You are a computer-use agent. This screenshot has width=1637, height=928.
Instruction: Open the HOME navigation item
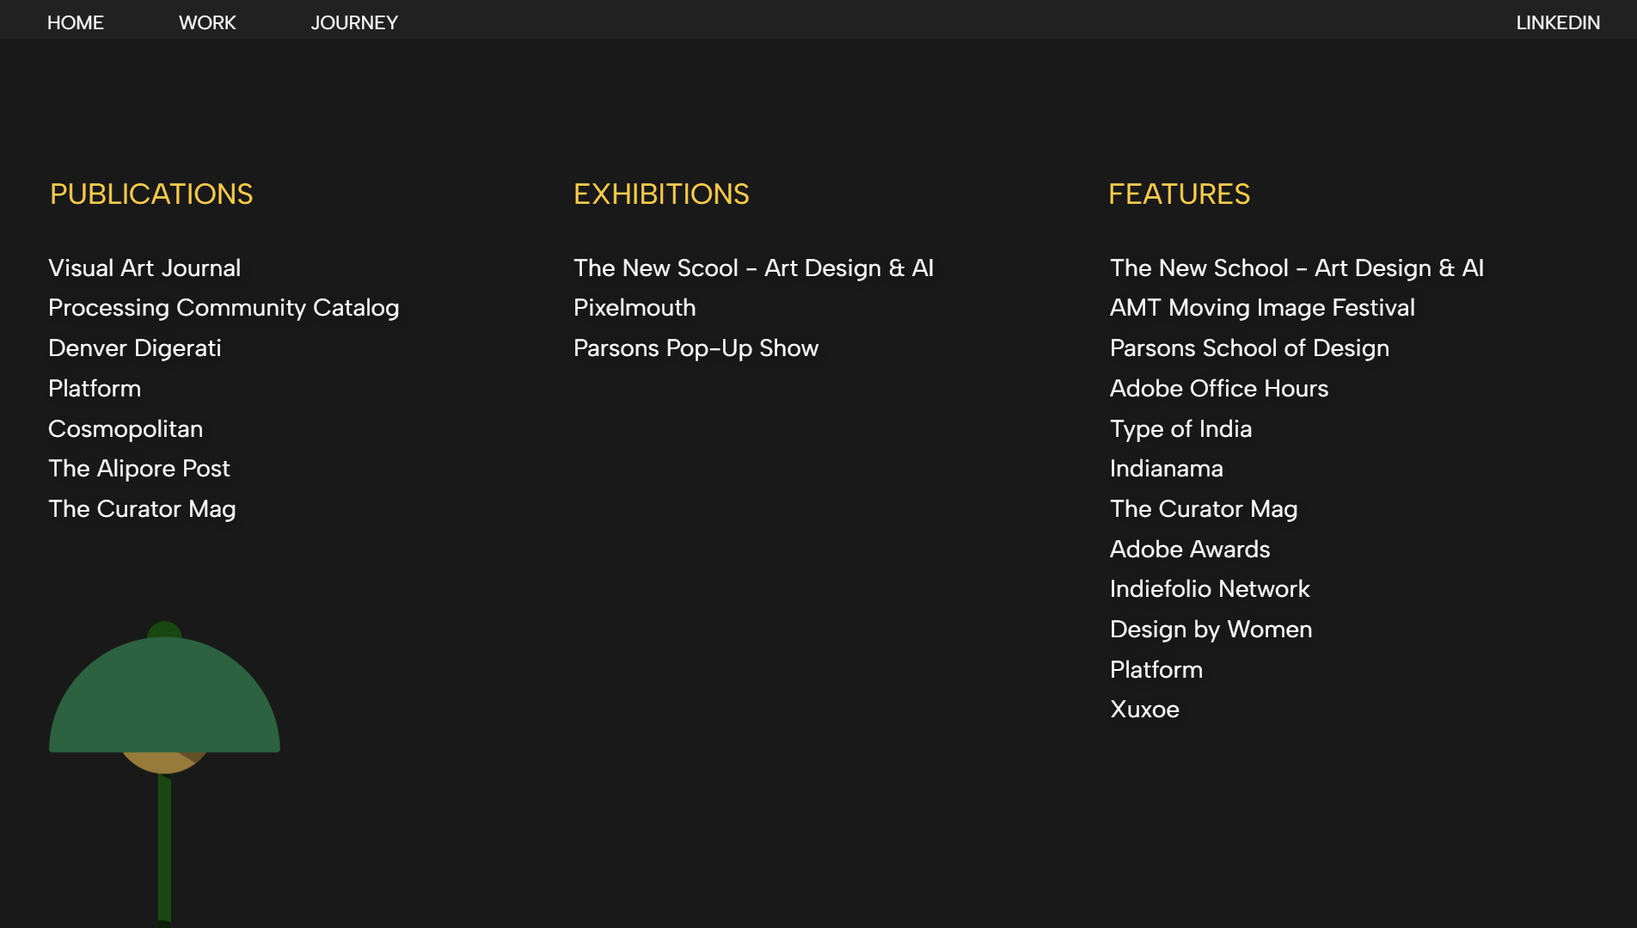pyautogui.click(x=76, y=22)
